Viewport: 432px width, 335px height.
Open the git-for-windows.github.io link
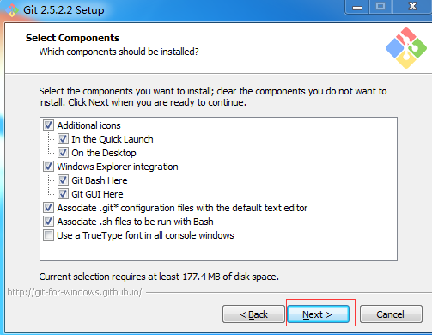(75, 292)
